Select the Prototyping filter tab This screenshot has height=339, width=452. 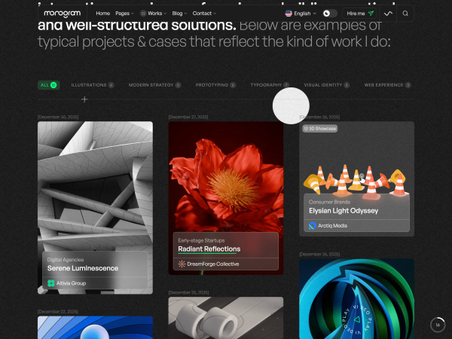click(x=215, y=85)
